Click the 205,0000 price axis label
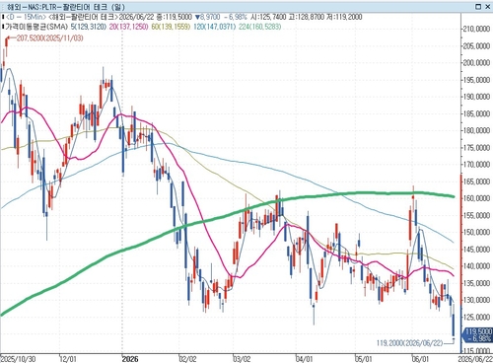 pos(476,46)
